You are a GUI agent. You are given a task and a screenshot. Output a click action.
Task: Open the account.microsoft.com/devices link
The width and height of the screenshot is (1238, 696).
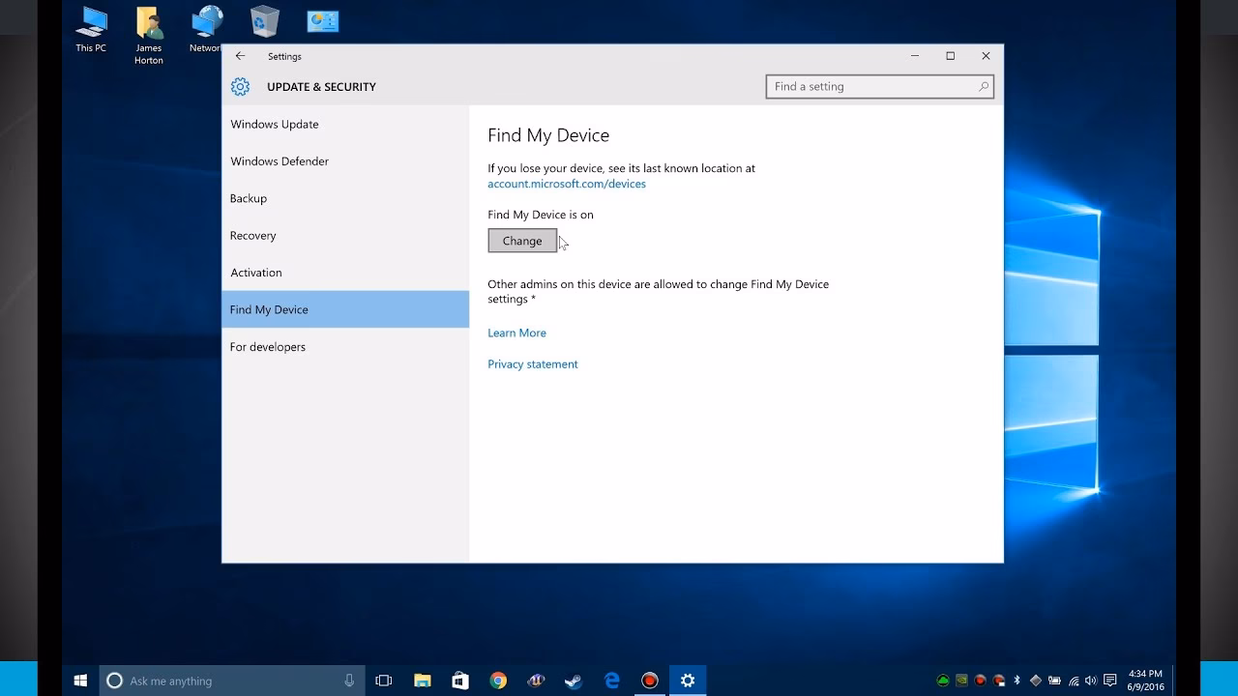tap(567, 184)
